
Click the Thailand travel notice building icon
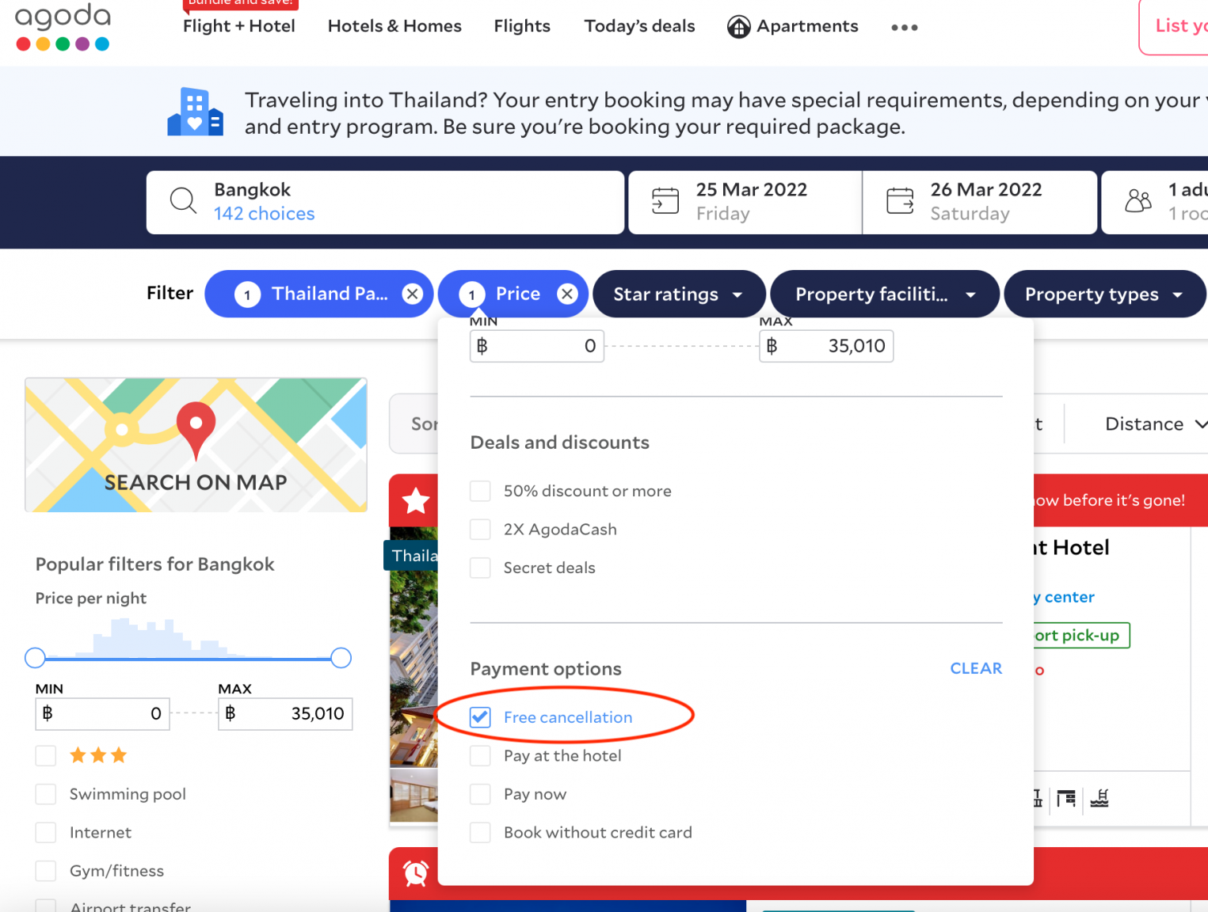point(195,112)
